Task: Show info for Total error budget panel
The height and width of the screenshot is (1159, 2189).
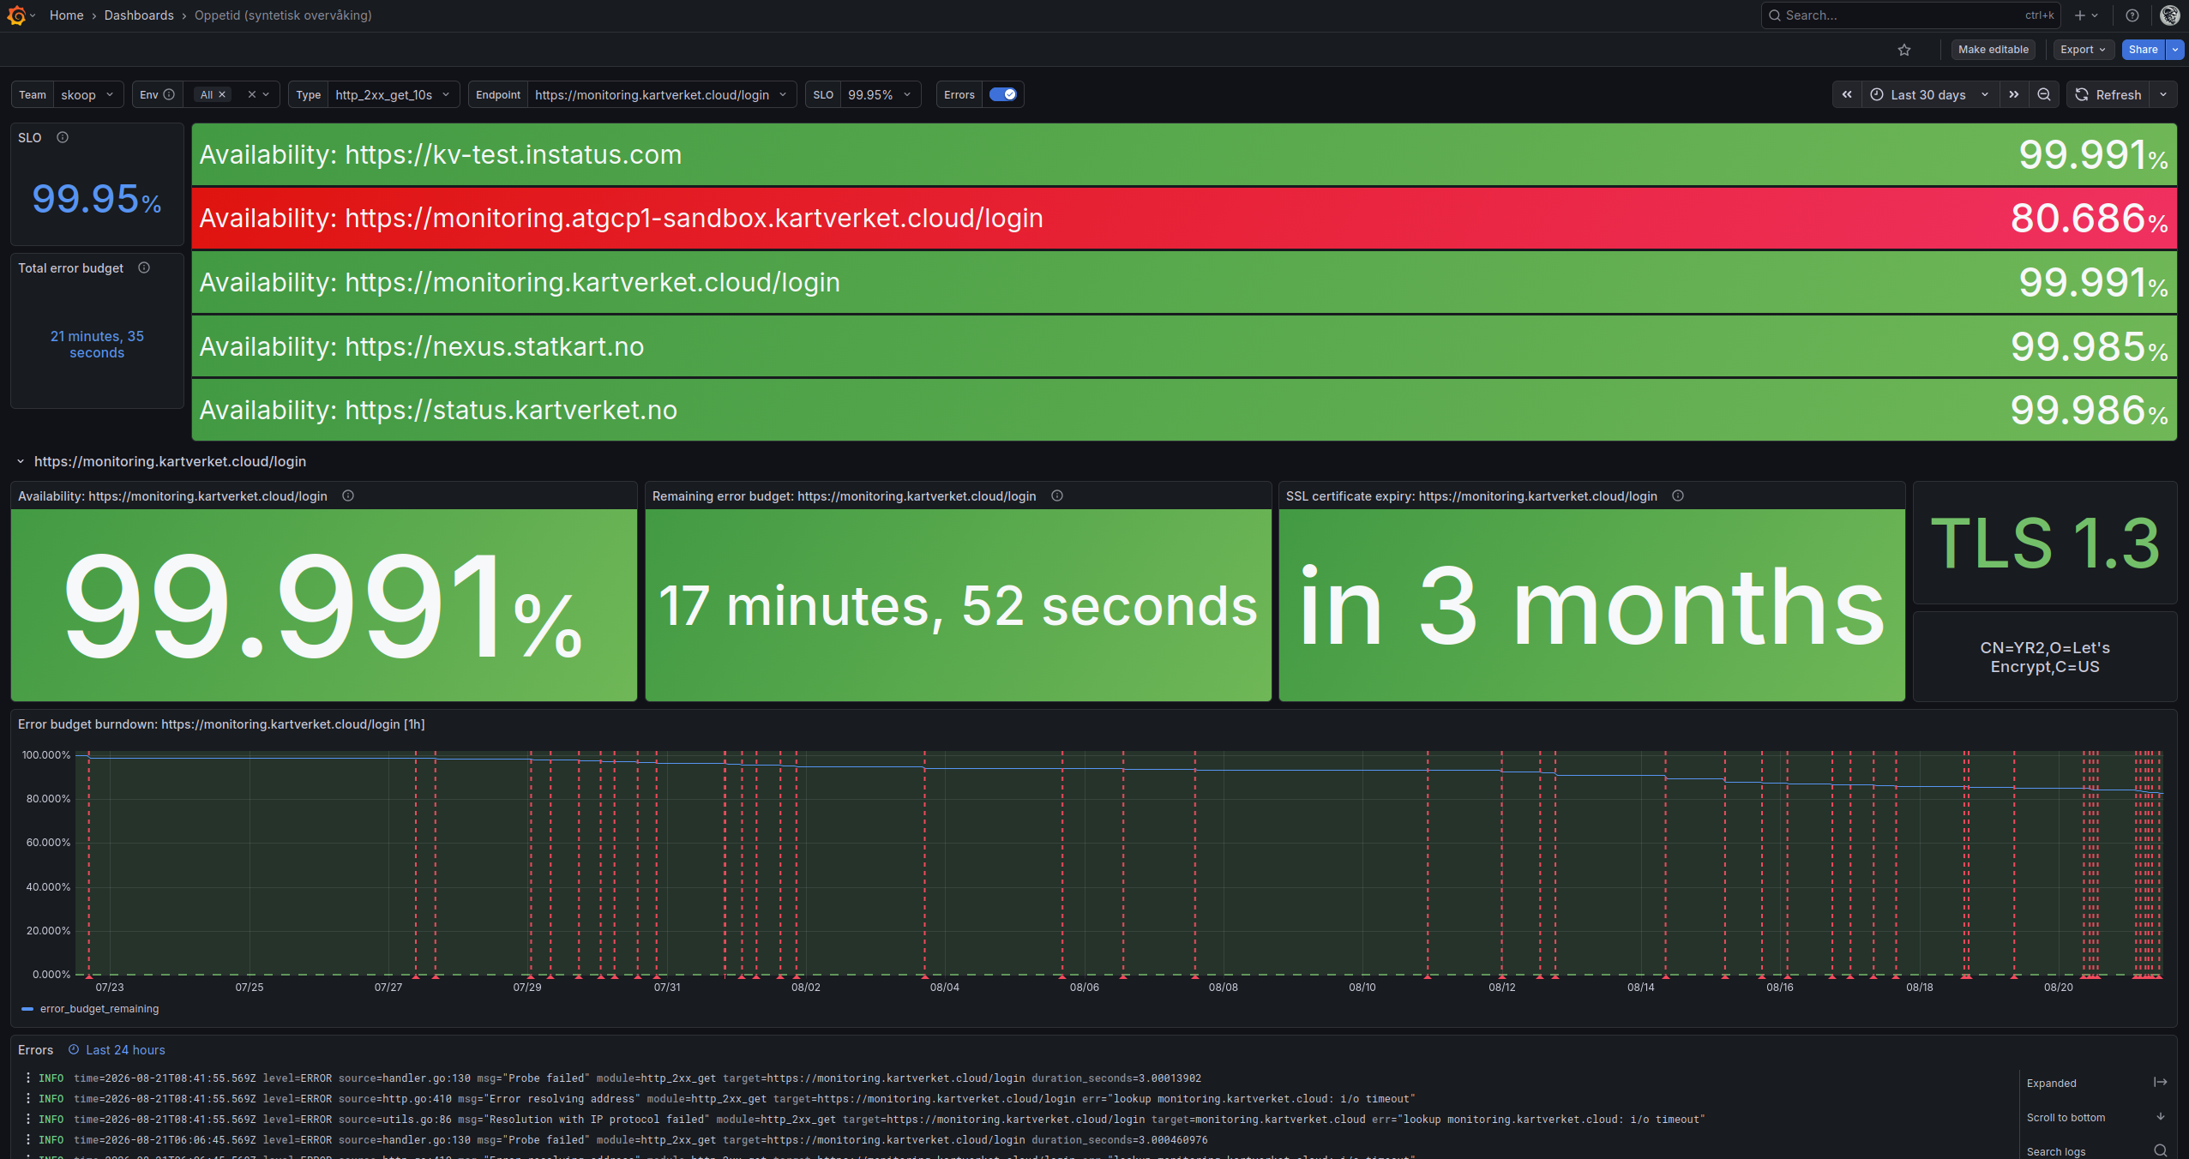Action: pos(144,267)
